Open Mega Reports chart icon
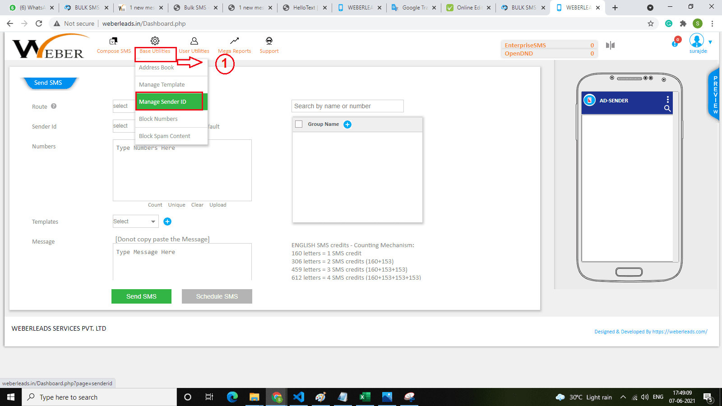Screen dimensions: 722x406 coord(234,41)
